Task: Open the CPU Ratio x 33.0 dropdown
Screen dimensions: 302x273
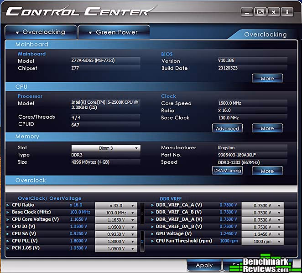Action: (x=116, y=206)
